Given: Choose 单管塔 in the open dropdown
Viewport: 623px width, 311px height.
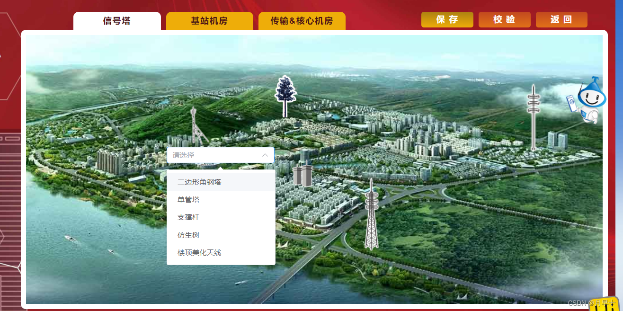Looking at the screenshot, I should tap(188, 199).
